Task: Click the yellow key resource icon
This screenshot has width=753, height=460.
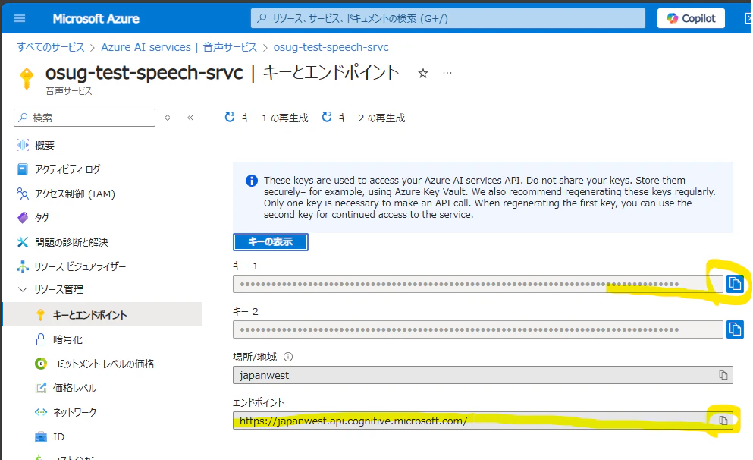Action: pyautogui.click(x=27, y=79)
